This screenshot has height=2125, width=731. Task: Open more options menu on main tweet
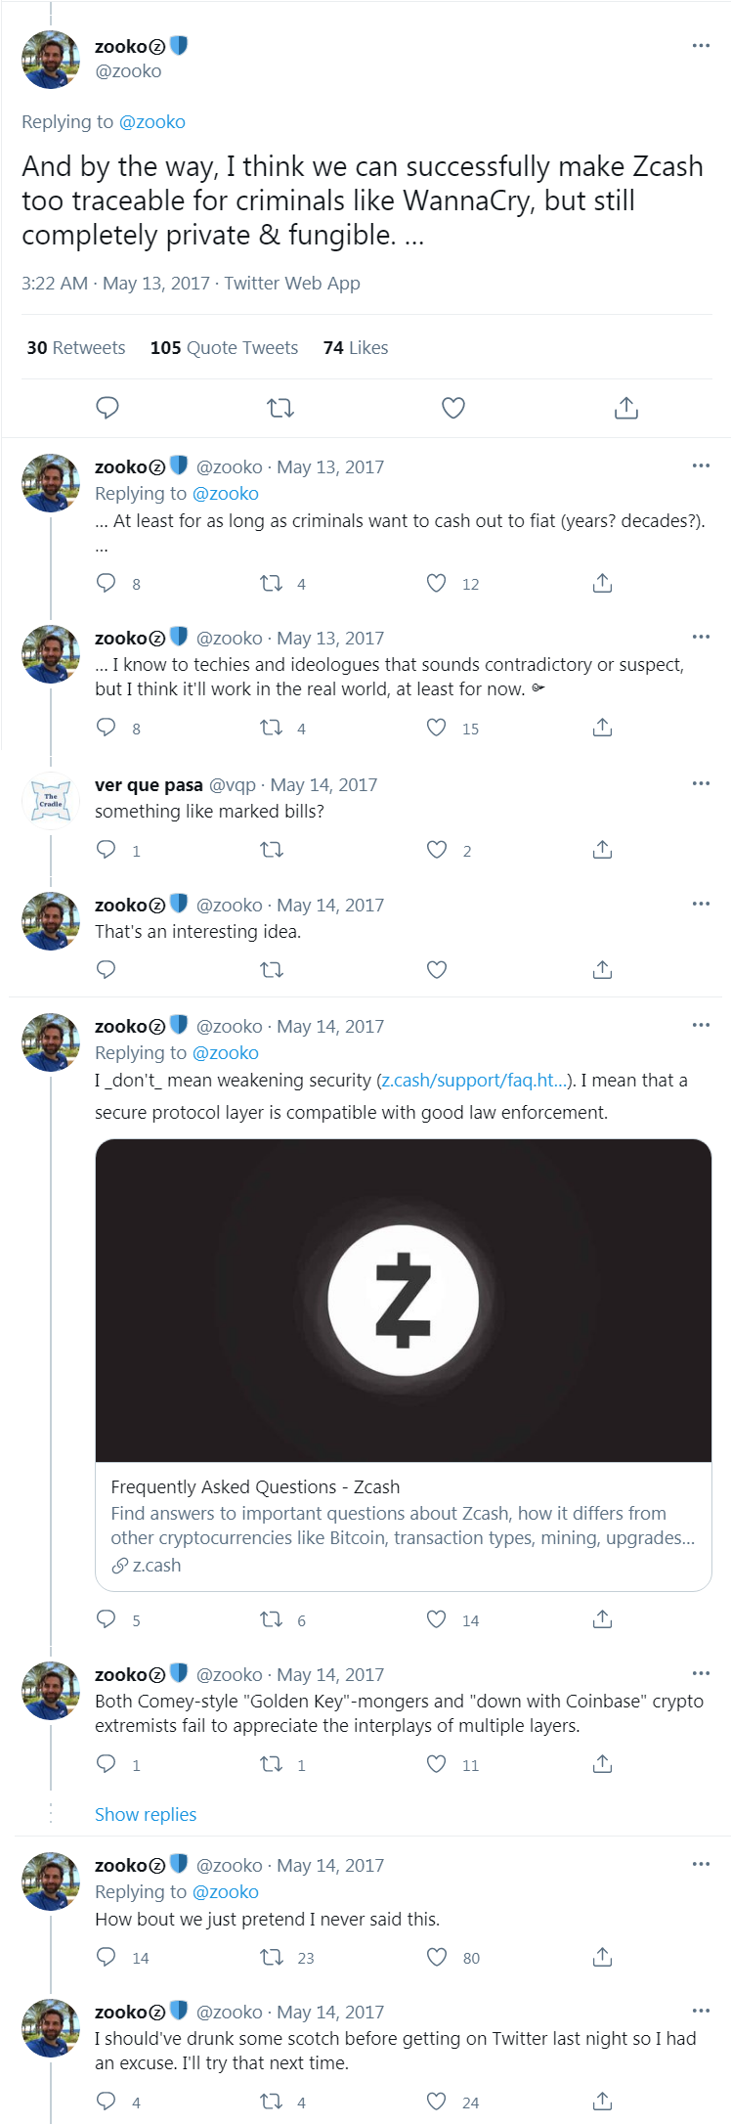pyautogui.click(x=701, y=46)
